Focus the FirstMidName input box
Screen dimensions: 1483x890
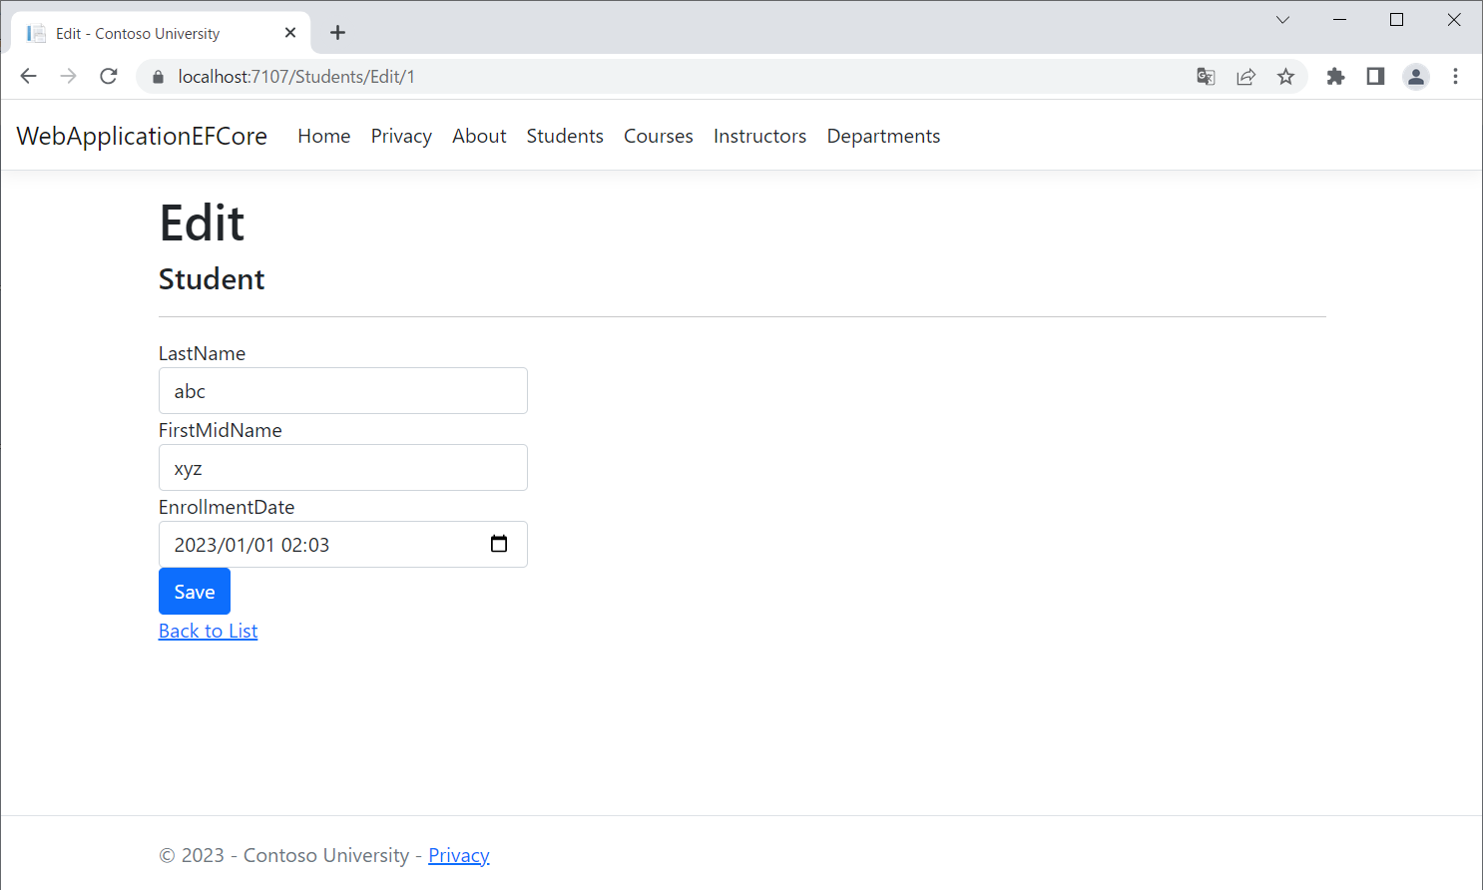point(342,468)
